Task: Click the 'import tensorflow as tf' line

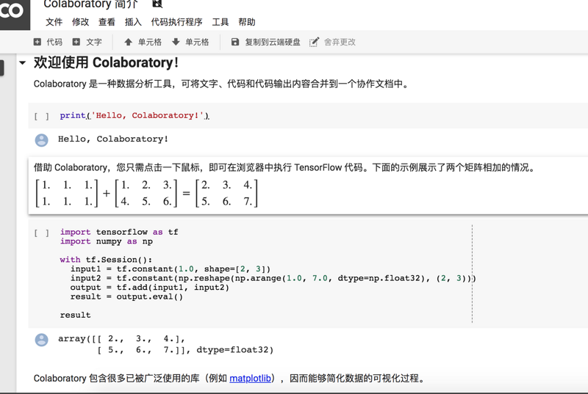Action: 119,232
